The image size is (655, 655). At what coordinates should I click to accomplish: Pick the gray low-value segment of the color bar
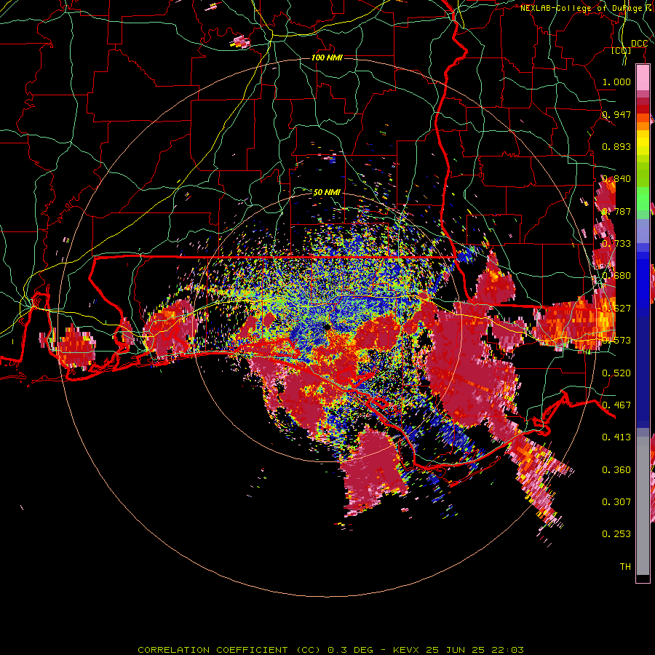tap(643, 506)
